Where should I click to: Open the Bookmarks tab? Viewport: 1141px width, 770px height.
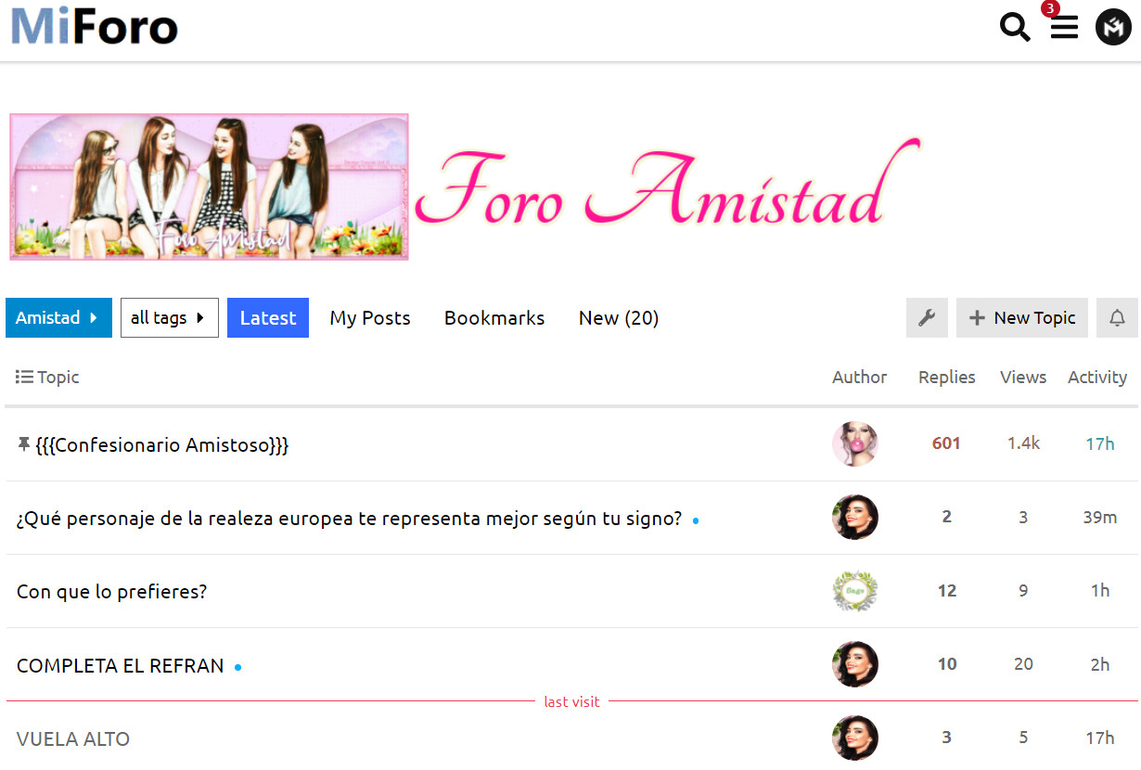[494, 318]
